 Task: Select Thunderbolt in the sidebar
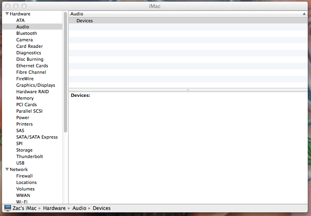pos(30,156)
